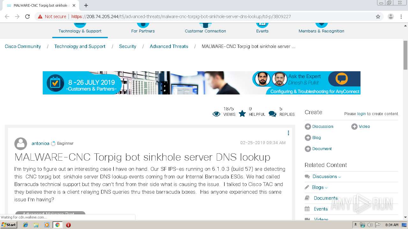Click the Beginner rank icon
Screen dimensions: 408x229
coord(53,144)
